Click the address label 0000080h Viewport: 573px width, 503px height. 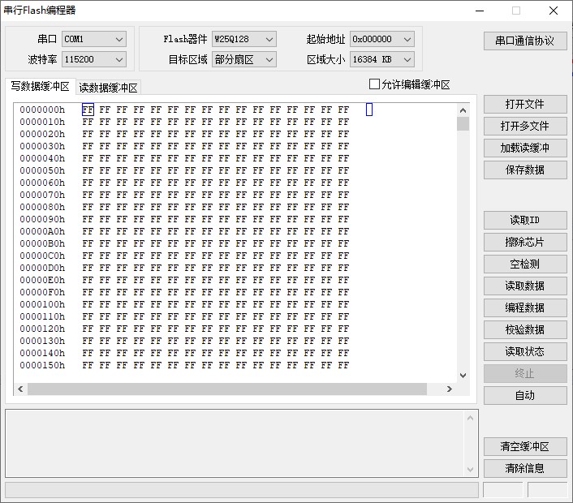click(42, 207)
